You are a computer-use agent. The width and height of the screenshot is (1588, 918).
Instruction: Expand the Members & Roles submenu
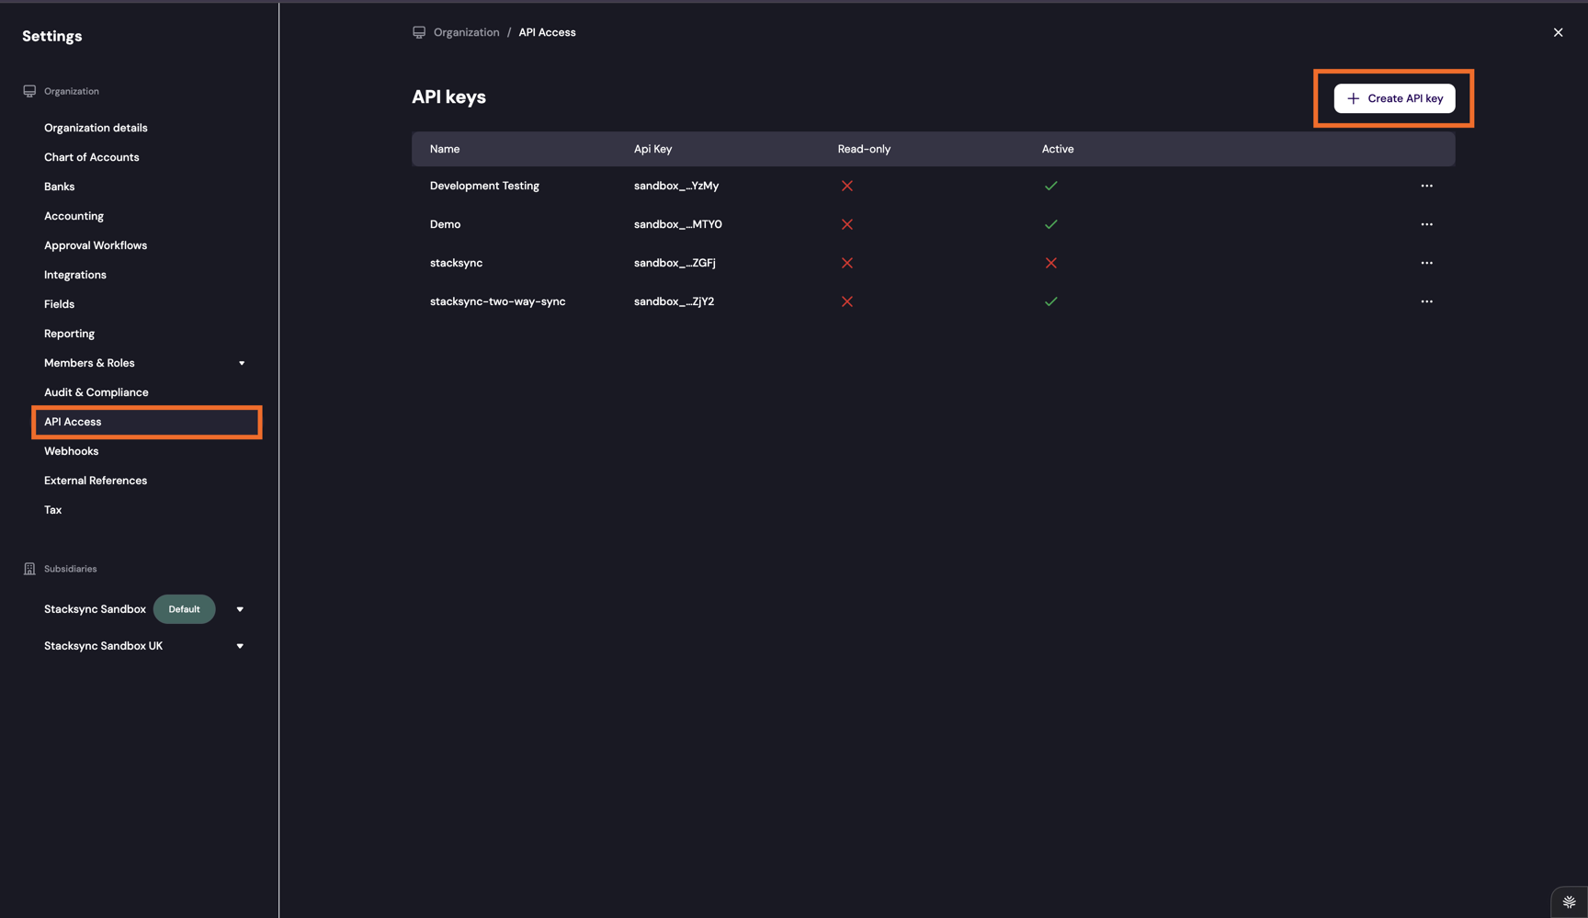pos(242,363)
